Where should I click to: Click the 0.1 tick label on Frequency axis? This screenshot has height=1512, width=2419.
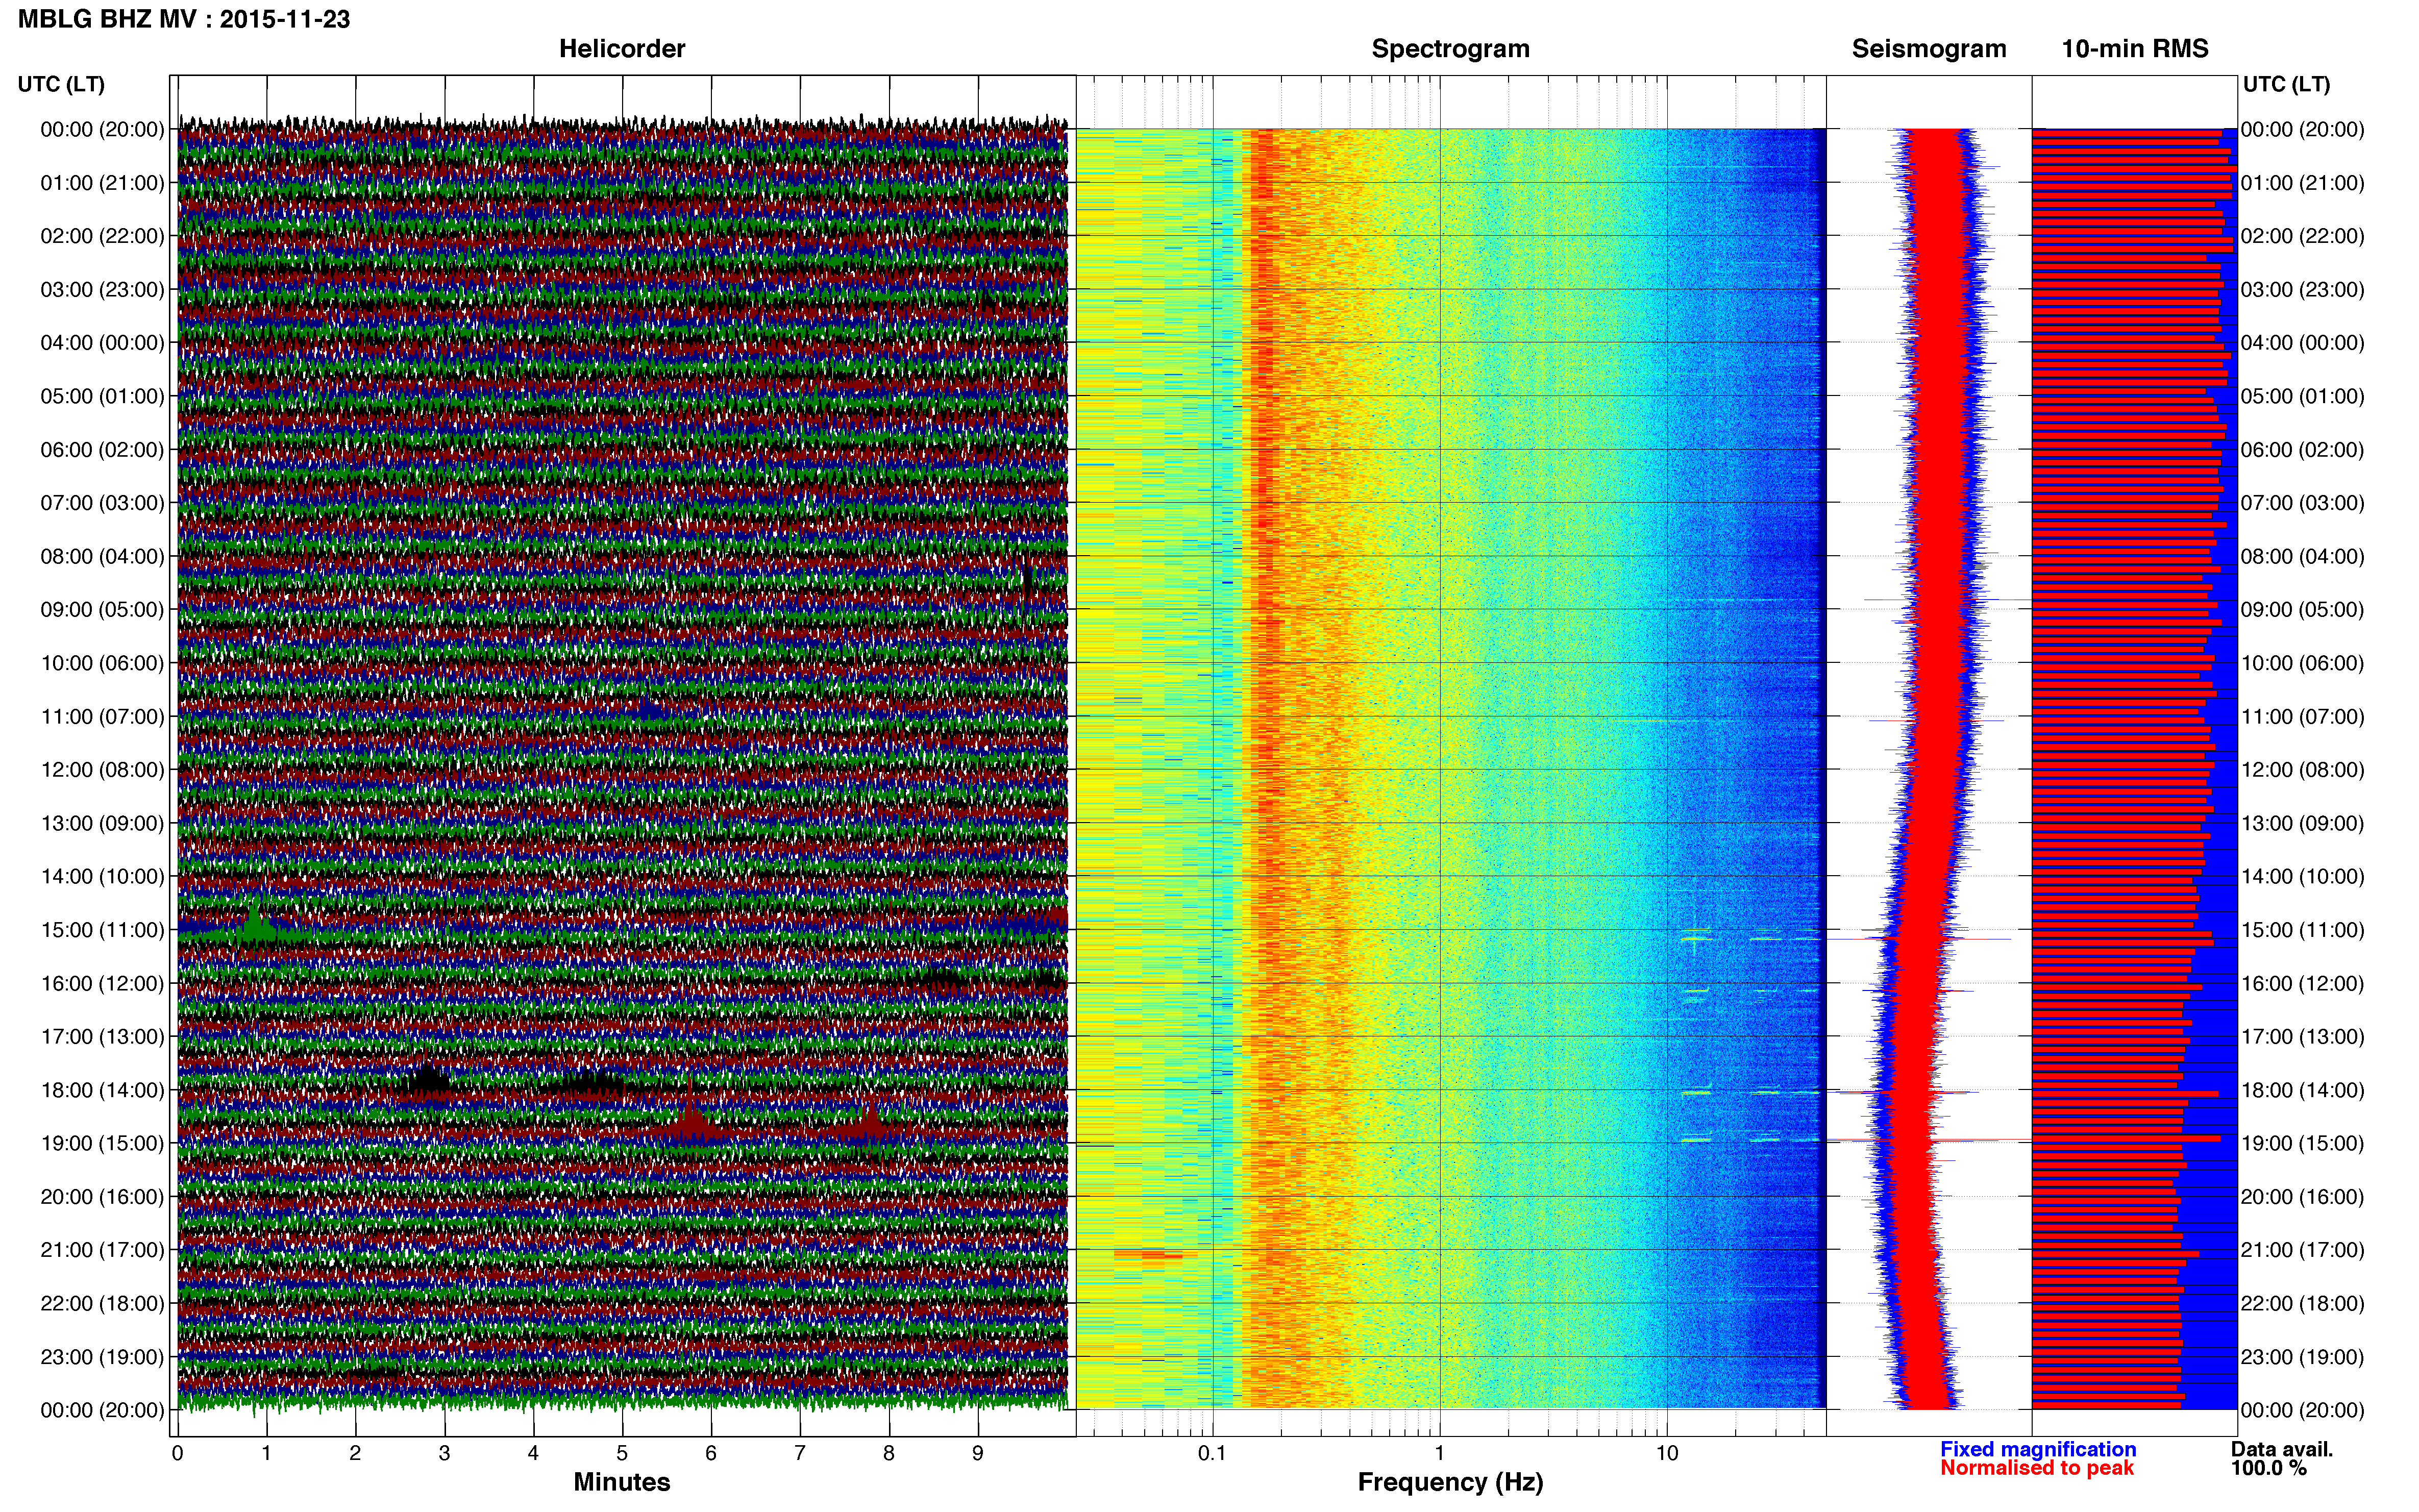point(1212,1453)
